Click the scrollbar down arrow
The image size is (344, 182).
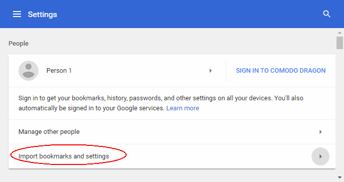[339, 177]
